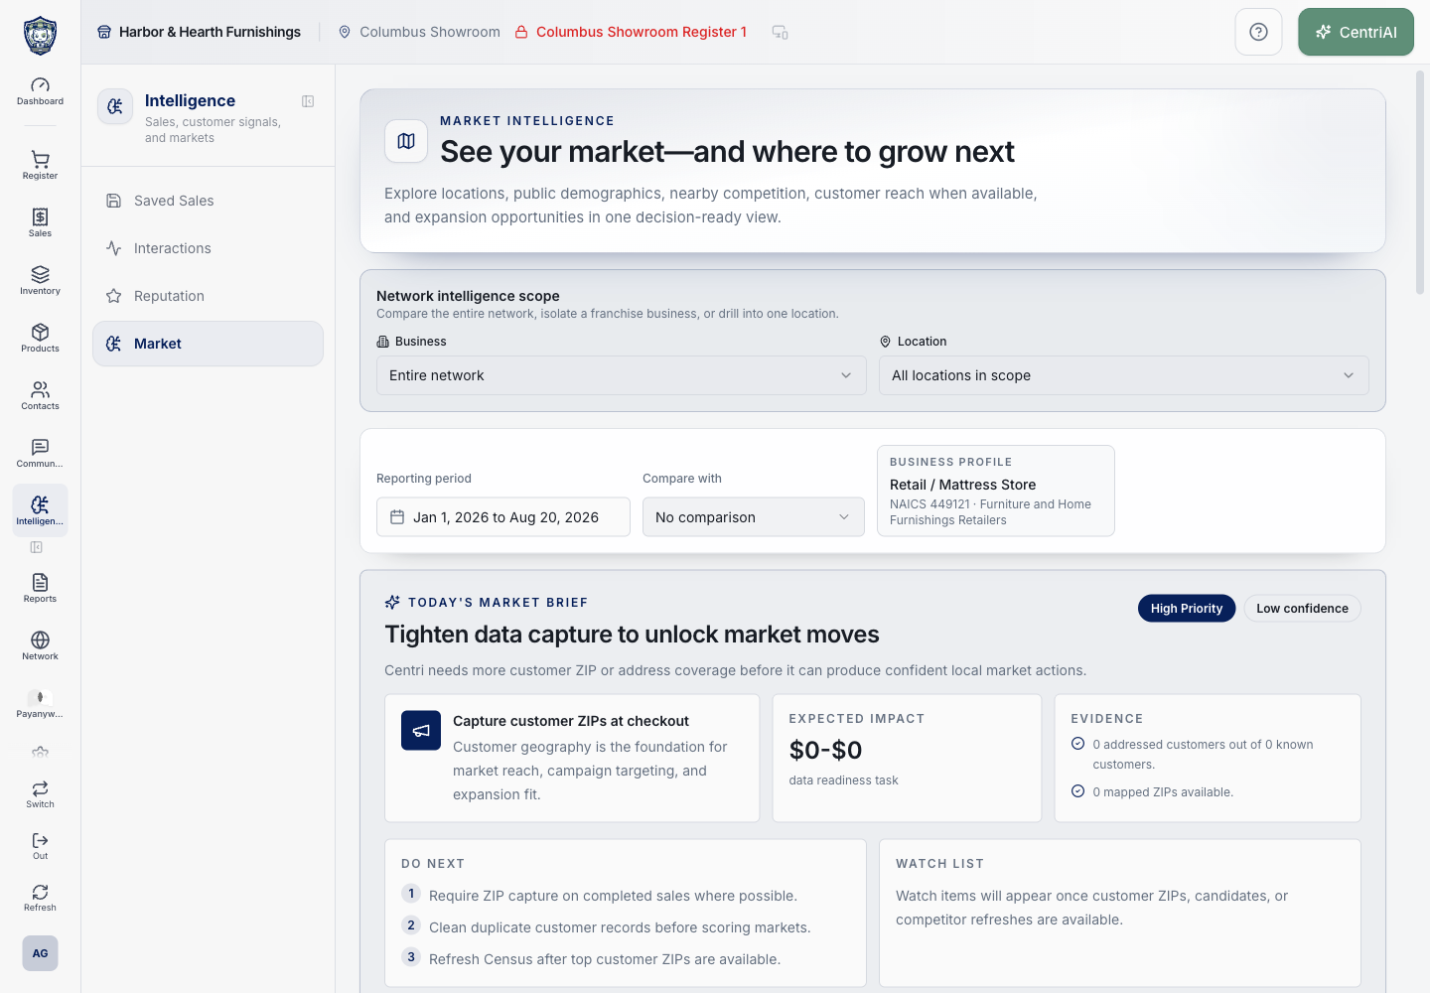Go to Sales in the sidebar
Screen dimensions: 1430x993
click(x=40, y=222)
